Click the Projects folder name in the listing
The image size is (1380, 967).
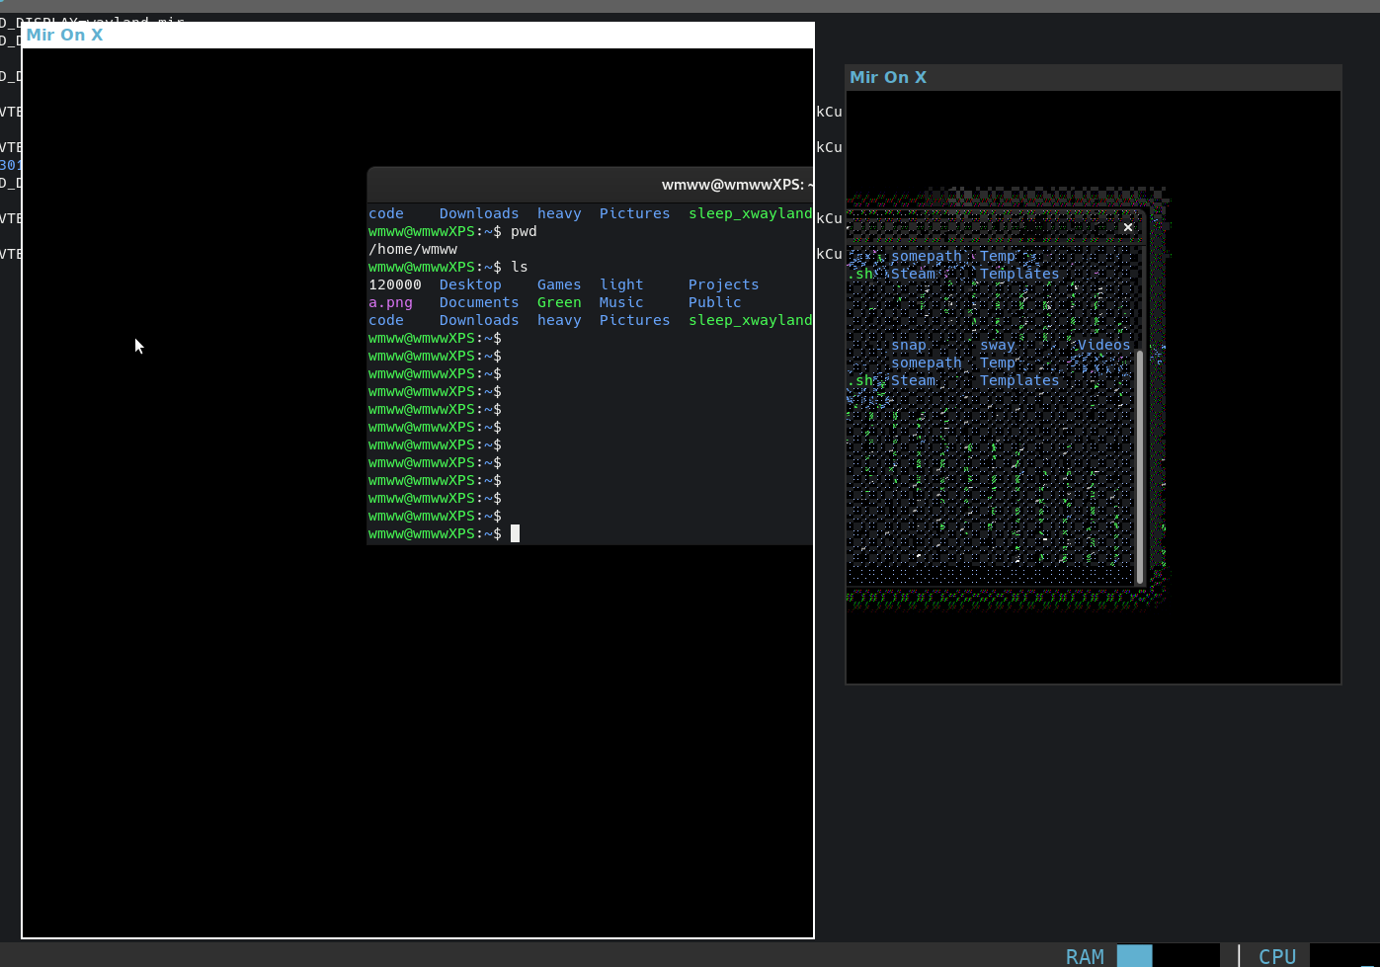722,284
